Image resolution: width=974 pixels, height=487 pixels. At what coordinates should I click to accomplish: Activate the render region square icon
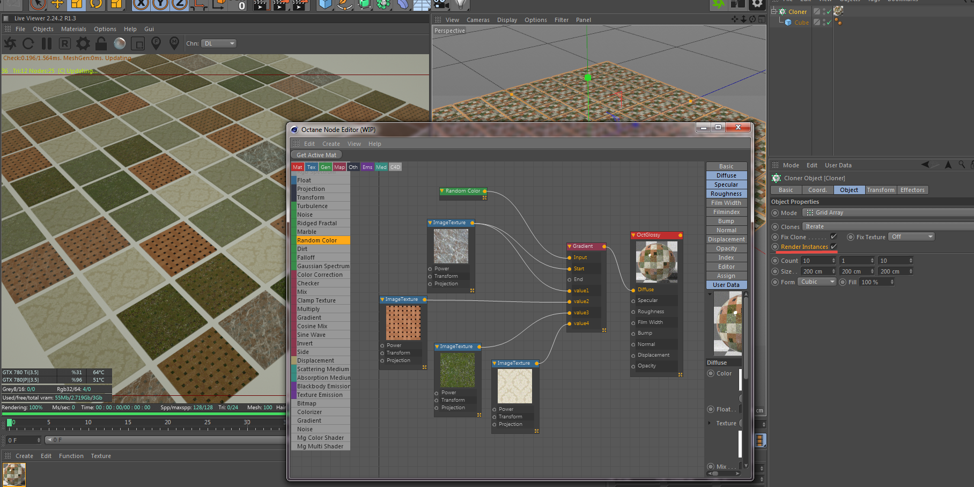click(138, 43)
